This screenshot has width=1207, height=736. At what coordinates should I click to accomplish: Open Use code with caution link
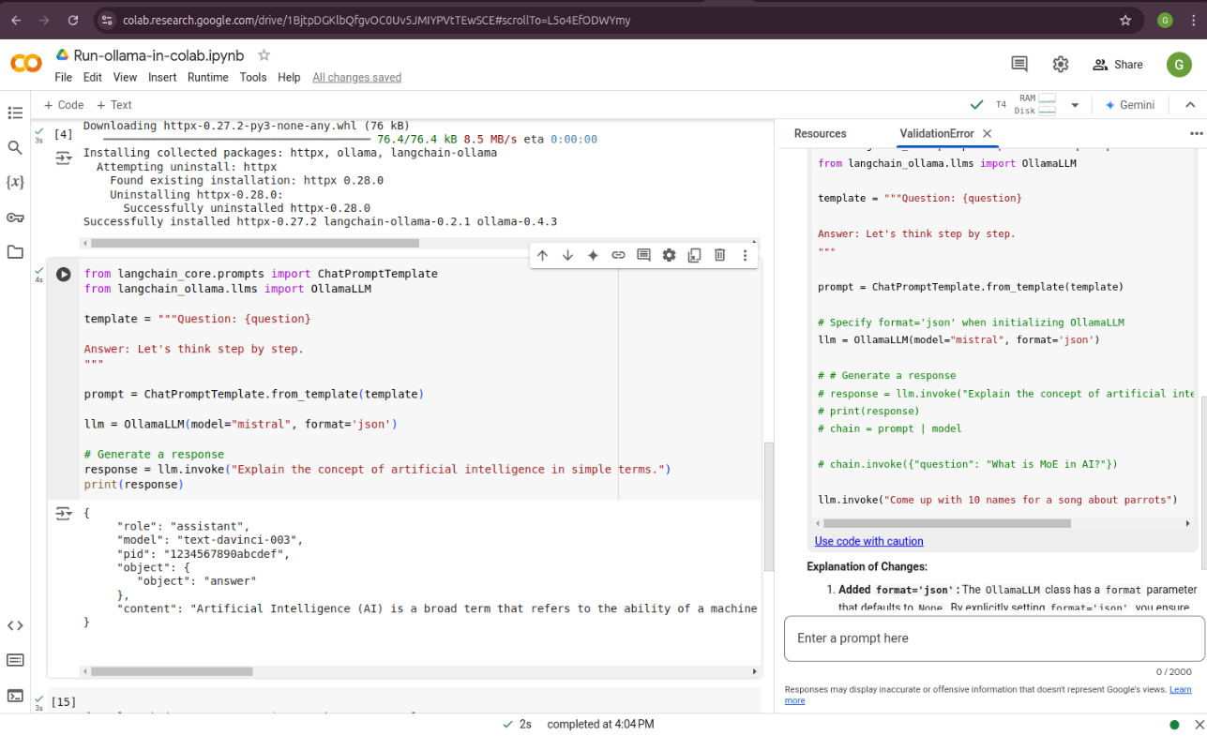point(868,541)
